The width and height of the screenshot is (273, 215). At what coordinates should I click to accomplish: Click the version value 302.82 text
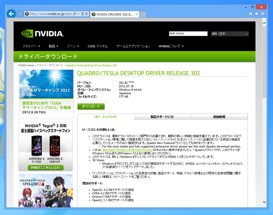[123, 83]
